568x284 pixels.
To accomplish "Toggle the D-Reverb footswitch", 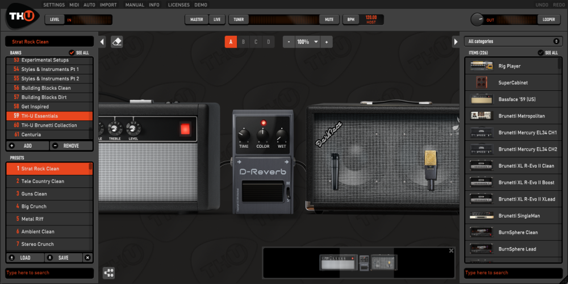I will [x=262, y=192].
